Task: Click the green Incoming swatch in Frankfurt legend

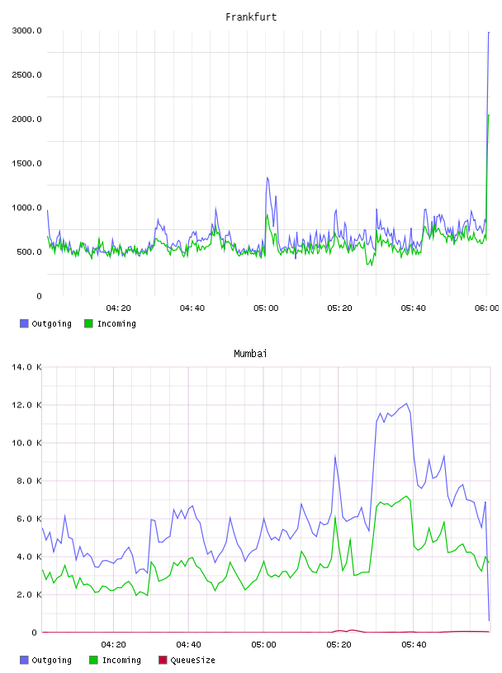Action: 88,323
